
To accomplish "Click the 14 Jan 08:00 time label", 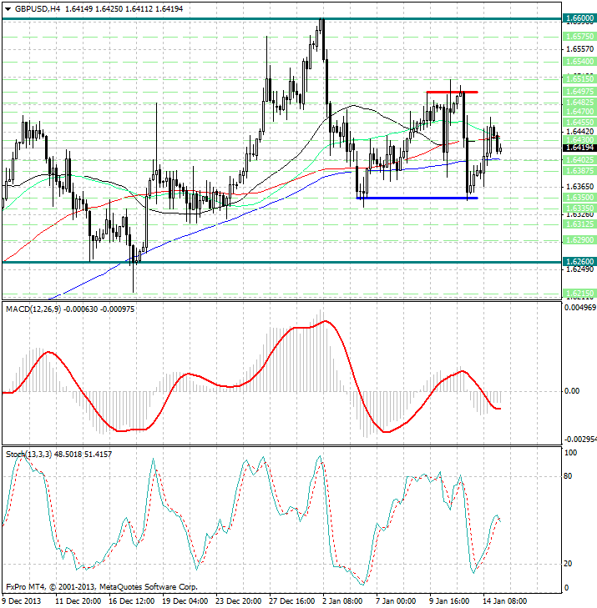I will (x=505, y=601).
